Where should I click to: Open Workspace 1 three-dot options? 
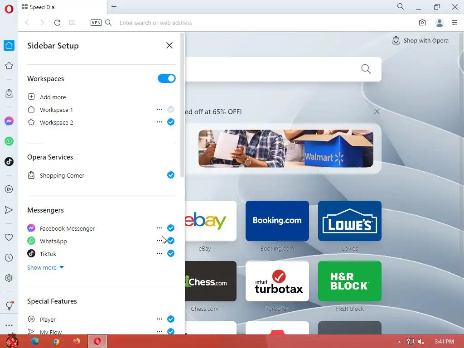(x=159, y=110)
